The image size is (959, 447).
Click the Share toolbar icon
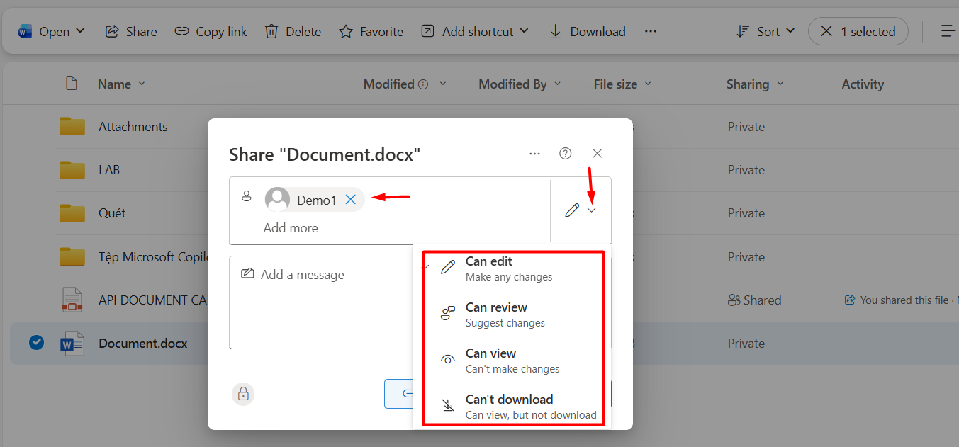point(112,32)
